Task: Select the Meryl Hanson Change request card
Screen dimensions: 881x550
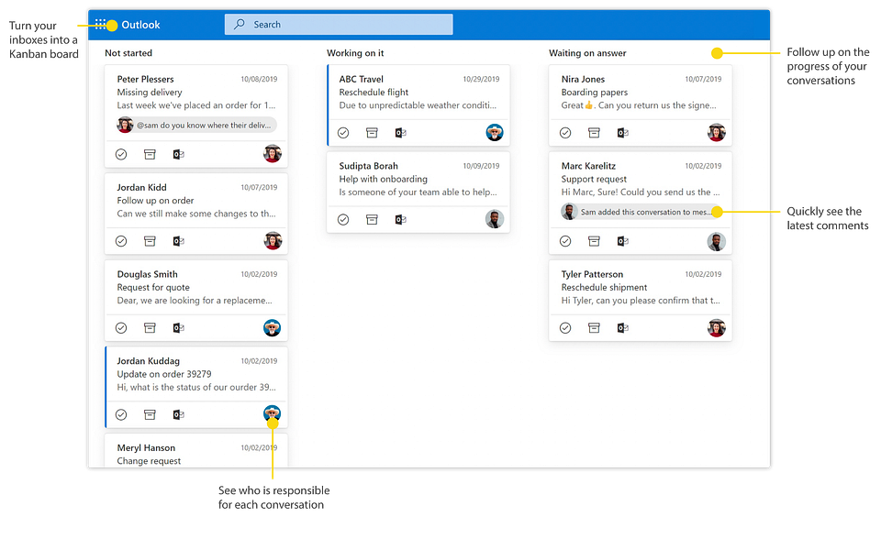Action: [196, 451]
